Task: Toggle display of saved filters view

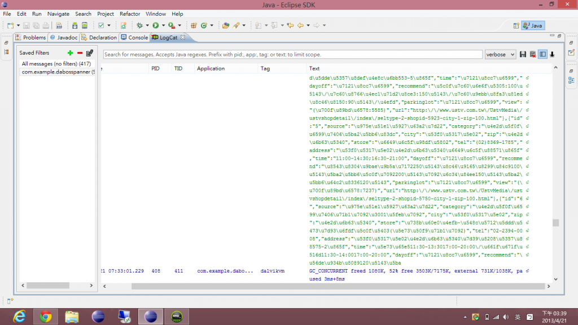Action: point(542,54)
